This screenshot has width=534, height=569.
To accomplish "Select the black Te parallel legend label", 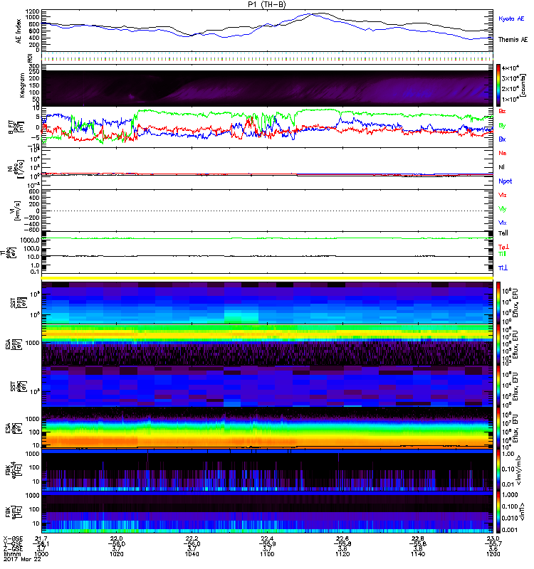I will pos(503,233).
